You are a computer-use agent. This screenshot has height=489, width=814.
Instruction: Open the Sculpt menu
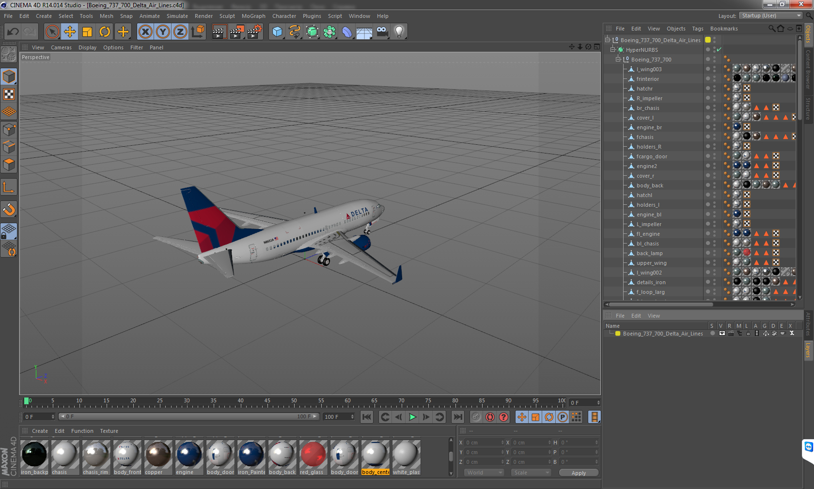pos(227,16)
